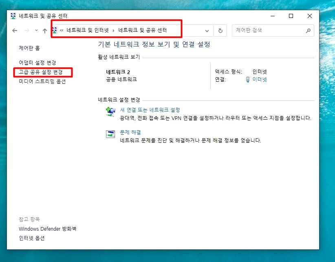
Task: Click the heading 기본 네트워크 정보 보기 및 연결 설정
Action: (154, 44)
